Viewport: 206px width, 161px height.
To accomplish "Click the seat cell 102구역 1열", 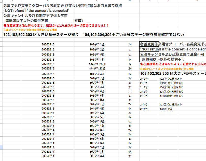I will [x=97, y=126].
